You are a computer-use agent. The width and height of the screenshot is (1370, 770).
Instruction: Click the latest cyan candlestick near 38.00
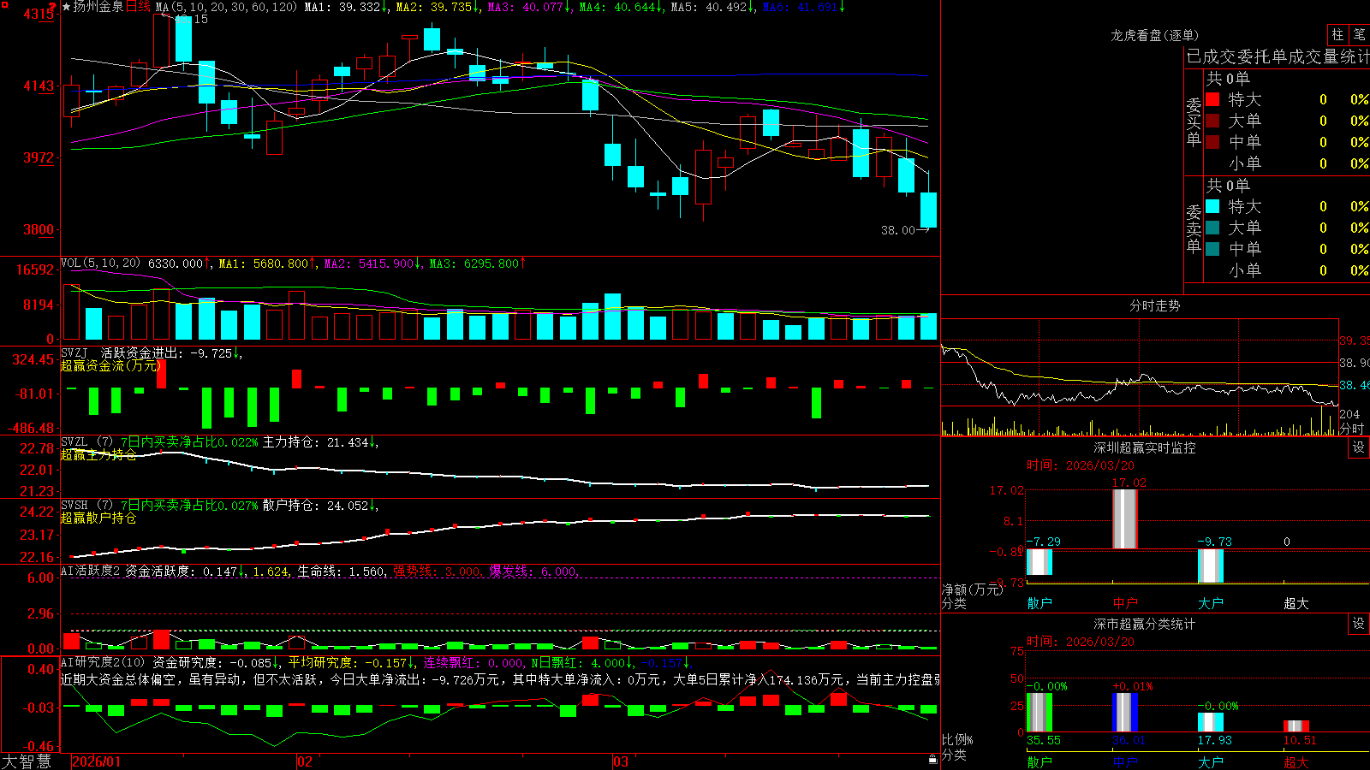(928, 210)
